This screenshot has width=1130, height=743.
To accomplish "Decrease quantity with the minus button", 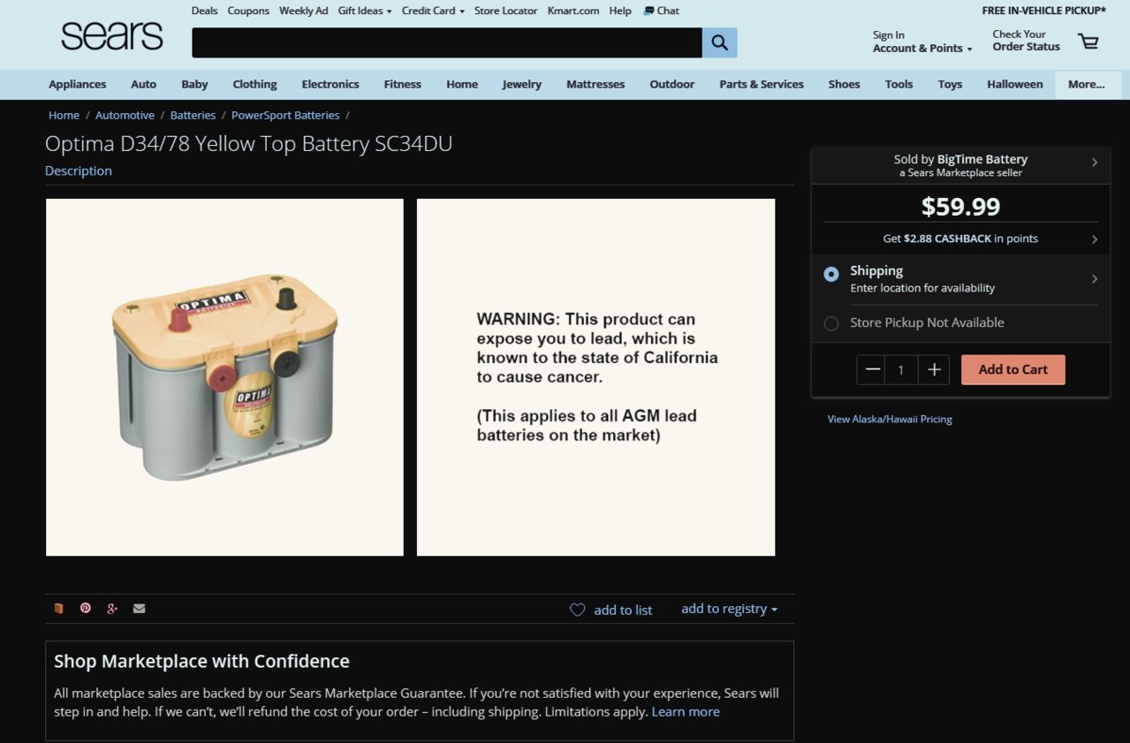I will 873,369.
